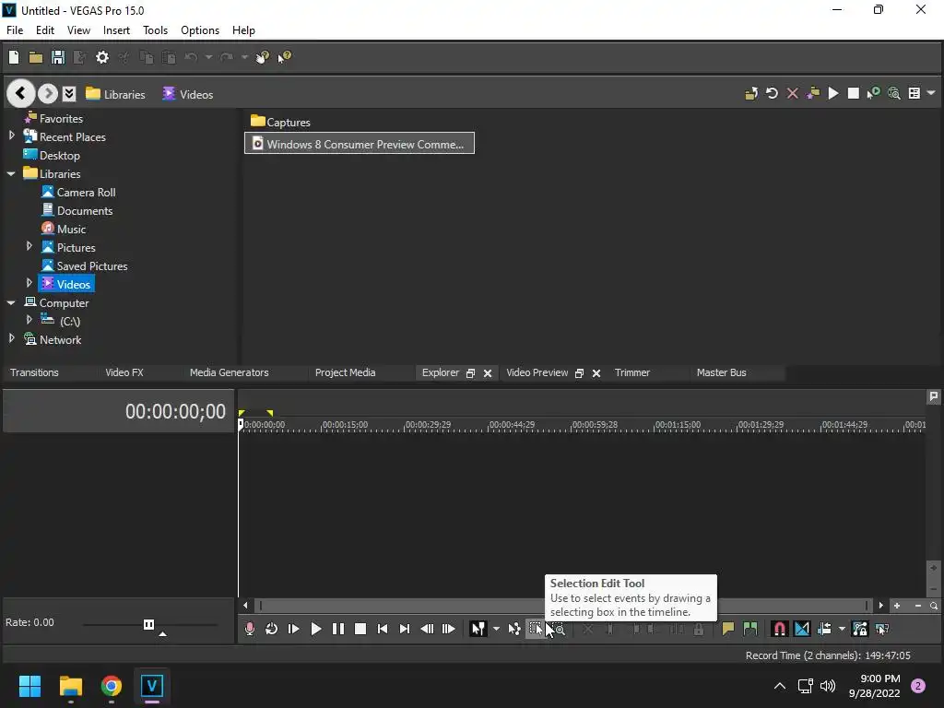
Task: Switch to the Trimmer tab
Action: (632, 372)
